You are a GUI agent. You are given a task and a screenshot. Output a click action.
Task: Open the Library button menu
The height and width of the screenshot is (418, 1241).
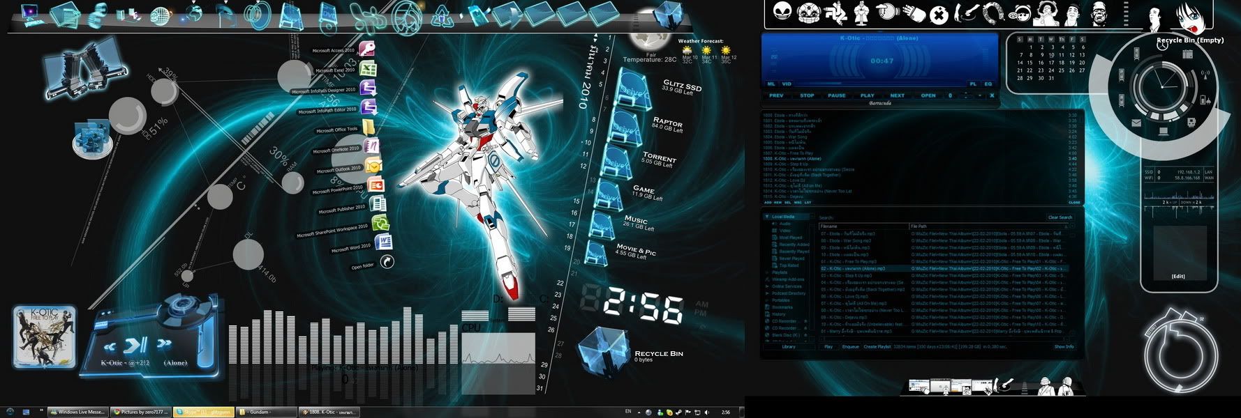click(789, 346)
